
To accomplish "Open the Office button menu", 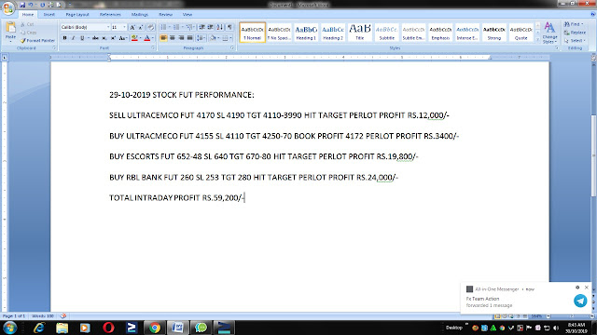I will tap(8, 7).
